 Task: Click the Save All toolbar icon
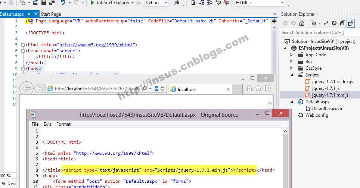[52, 3]
